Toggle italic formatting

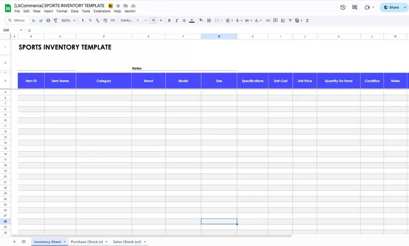pyautogui.click(x=177, y=20)
